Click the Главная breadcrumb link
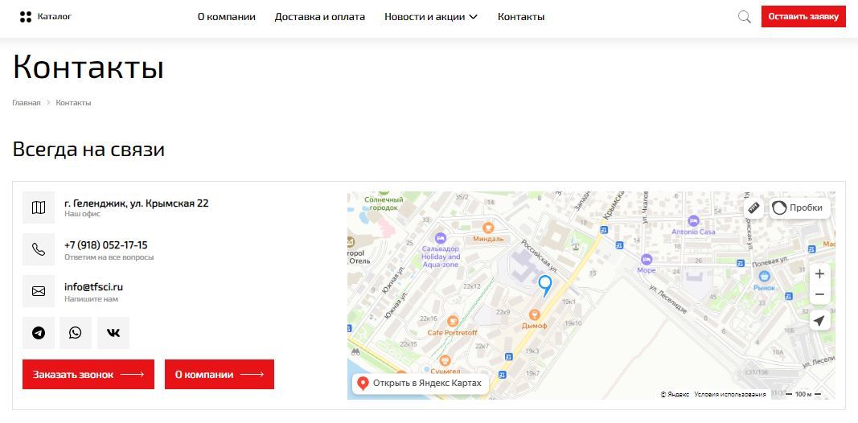Screen dimensions: 858x423 (27, 103)
